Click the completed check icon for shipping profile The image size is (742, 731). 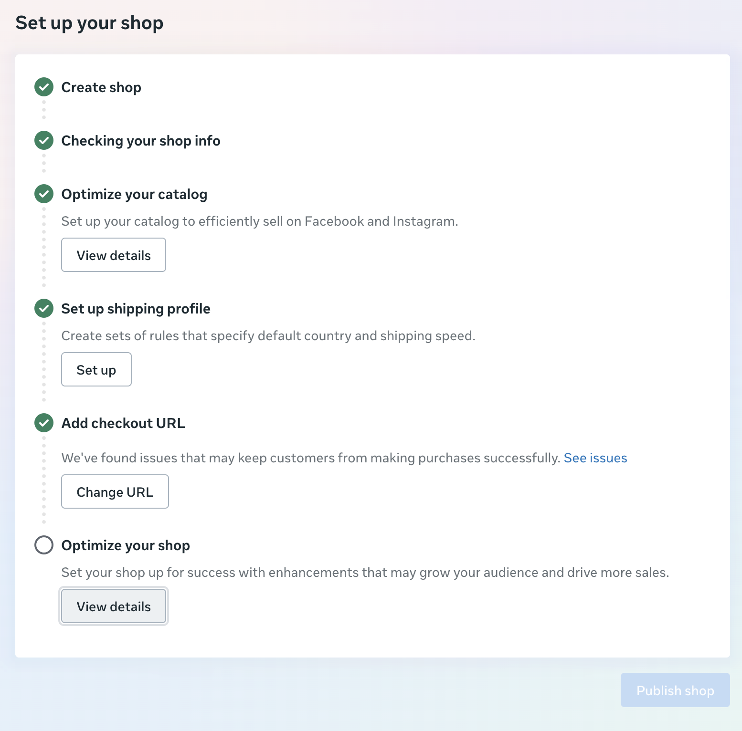44,309
